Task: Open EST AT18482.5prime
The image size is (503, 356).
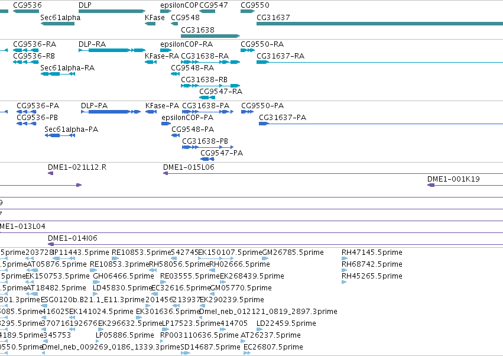Action: click(x=56, y=288)
